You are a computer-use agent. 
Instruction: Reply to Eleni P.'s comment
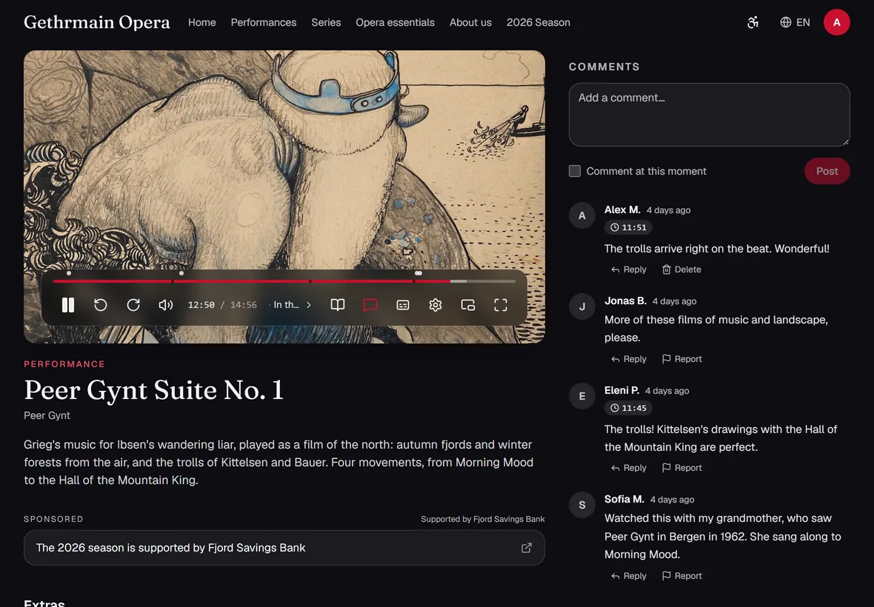click(x=629, y=468)
